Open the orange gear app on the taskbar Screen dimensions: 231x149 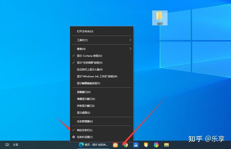[115, 145]
